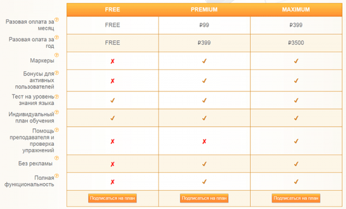
Task: Click help icon near Помощь преподавателя
Action: (57, 130)
